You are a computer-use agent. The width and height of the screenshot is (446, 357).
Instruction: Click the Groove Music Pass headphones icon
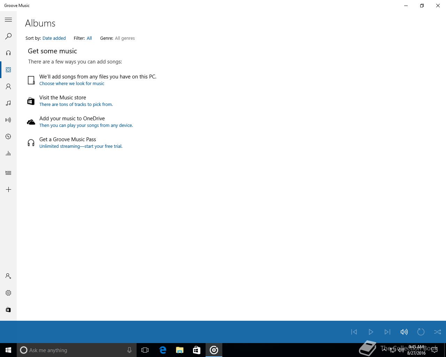click(31, 143)
